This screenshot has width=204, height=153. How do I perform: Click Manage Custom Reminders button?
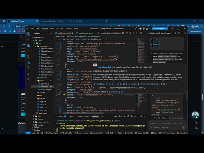click(x=111, y=33)
